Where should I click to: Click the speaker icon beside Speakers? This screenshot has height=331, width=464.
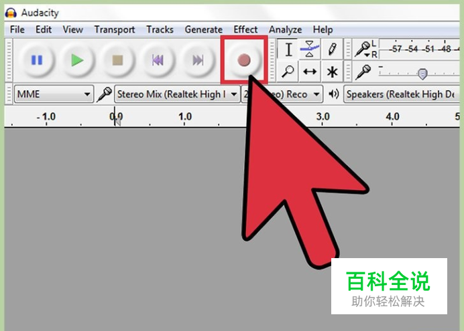tap(333, 94)
